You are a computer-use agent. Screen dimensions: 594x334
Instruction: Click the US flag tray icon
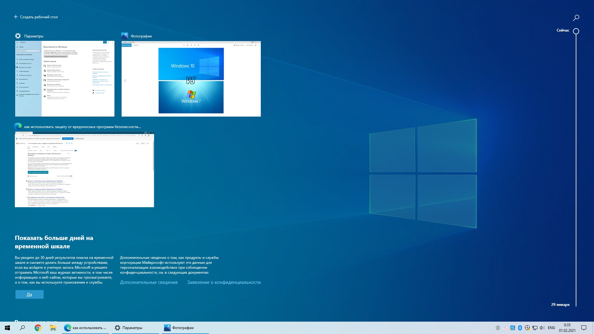[x=505, y=328]
